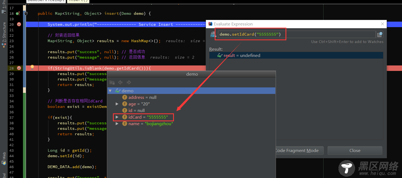Click the expression input field

296,34
